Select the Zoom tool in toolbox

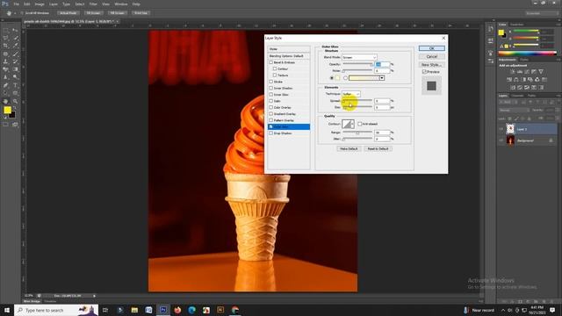pyautogui.click(x=15, y=101)
